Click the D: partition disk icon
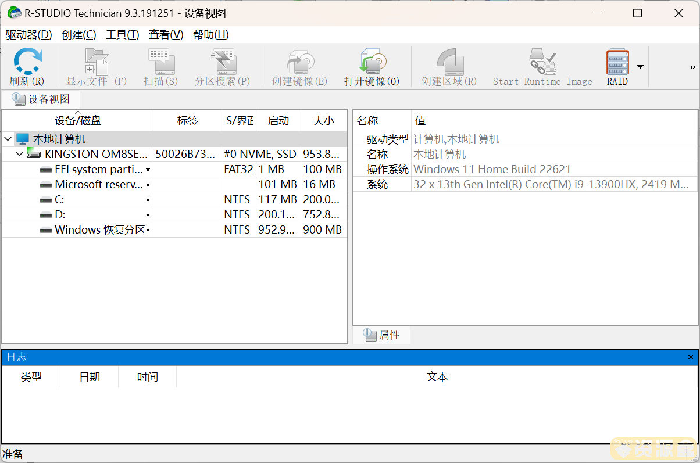 [x=46, y=215]
